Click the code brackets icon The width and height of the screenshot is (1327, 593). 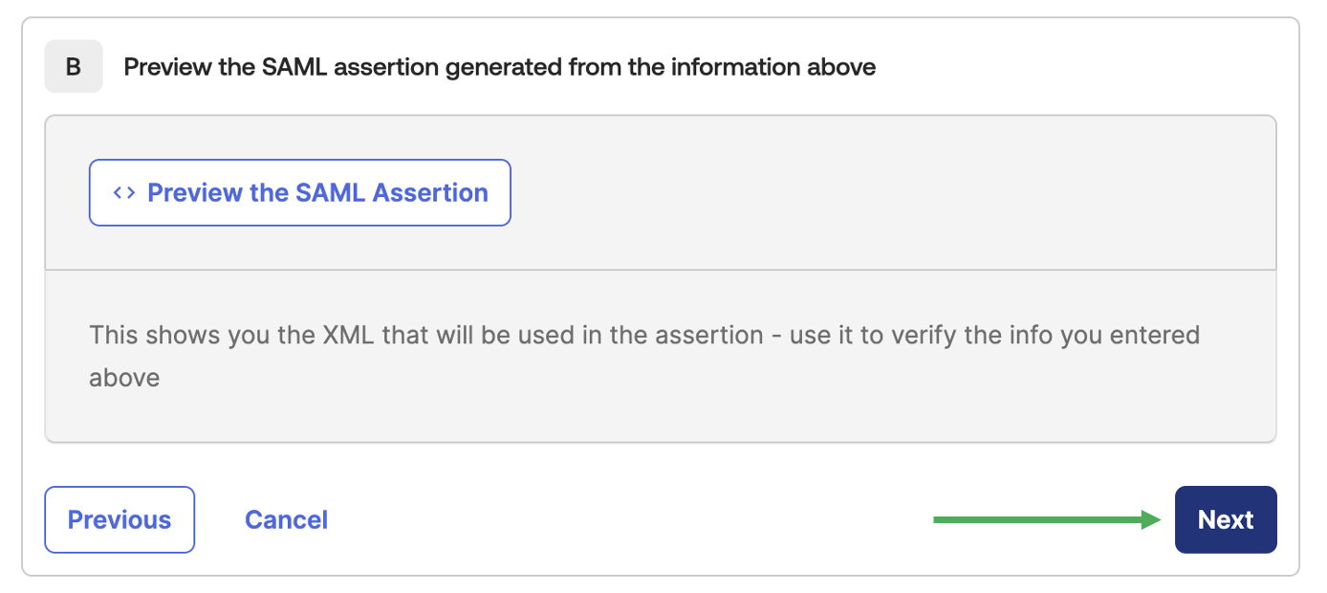click(x=124, y=192)
